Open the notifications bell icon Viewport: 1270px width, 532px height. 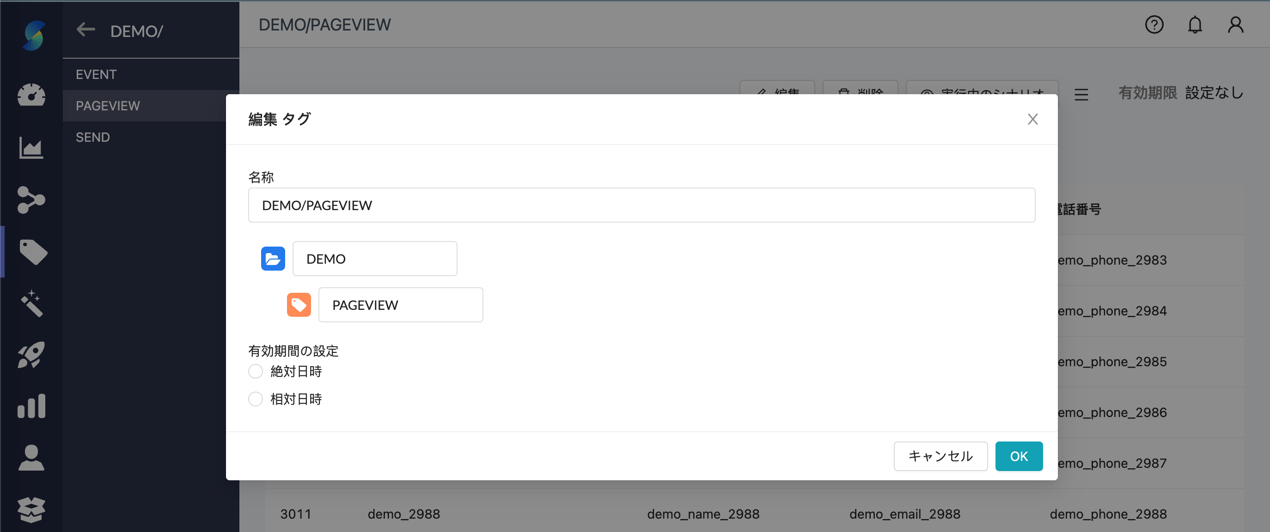pyautogui.click(x=1195, y=24)
